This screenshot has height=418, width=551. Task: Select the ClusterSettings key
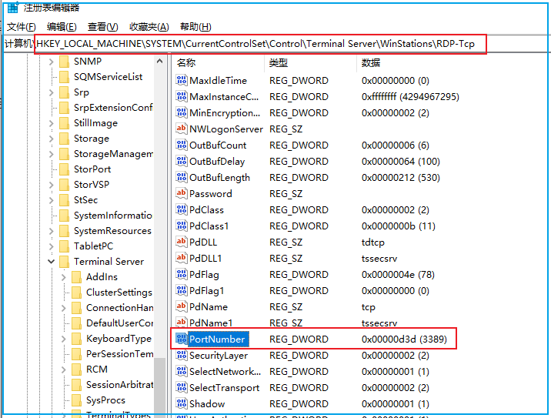coord(119,293)
